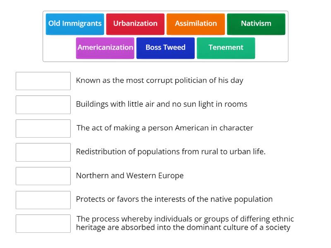
Task: Select the Nativism tile
Action: pos(256,24)
